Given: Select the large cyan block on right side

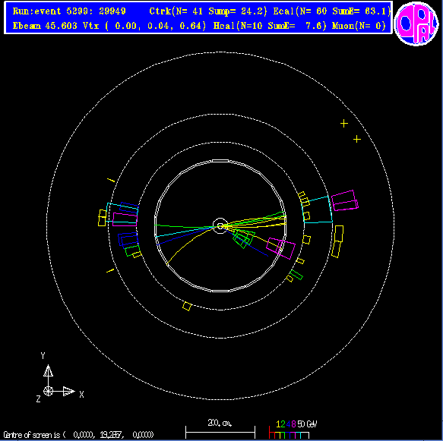Looking at the screenshot, I should pyautogui.click(x=317, y=209).
